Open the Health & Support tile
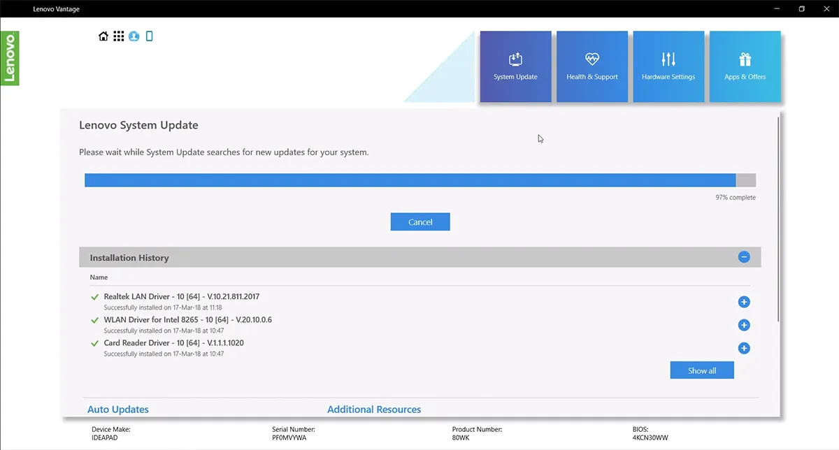The width and height of the screenshot is (839, 450). pyautogui.click(x=592, y=66)
